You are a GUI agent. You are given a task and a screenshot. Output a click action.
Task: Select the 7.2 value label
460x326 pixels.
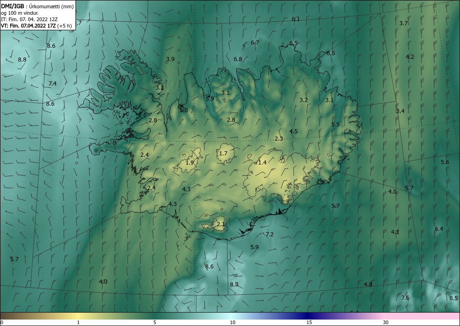[269, 234]
